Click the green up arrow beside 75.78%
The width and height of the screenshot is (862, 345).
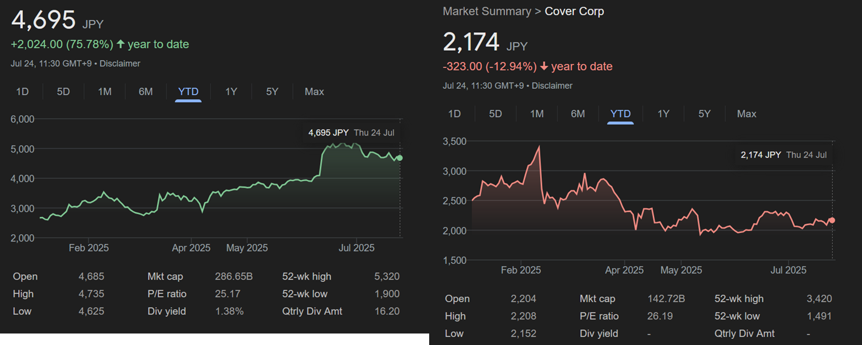121,44
